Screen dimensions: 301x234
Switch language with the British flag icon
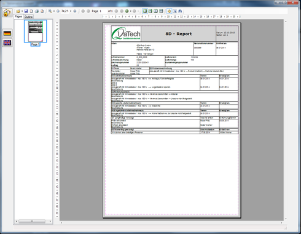tap(7, 42)
